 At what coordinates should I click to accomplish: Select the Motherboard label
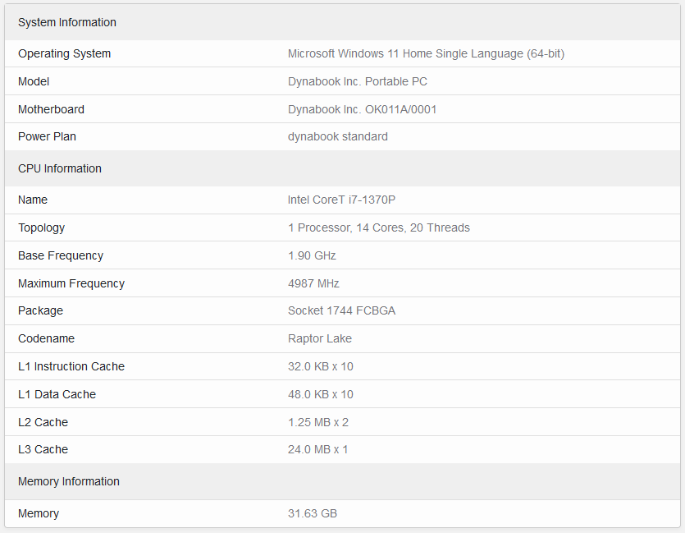click(51, 109)
